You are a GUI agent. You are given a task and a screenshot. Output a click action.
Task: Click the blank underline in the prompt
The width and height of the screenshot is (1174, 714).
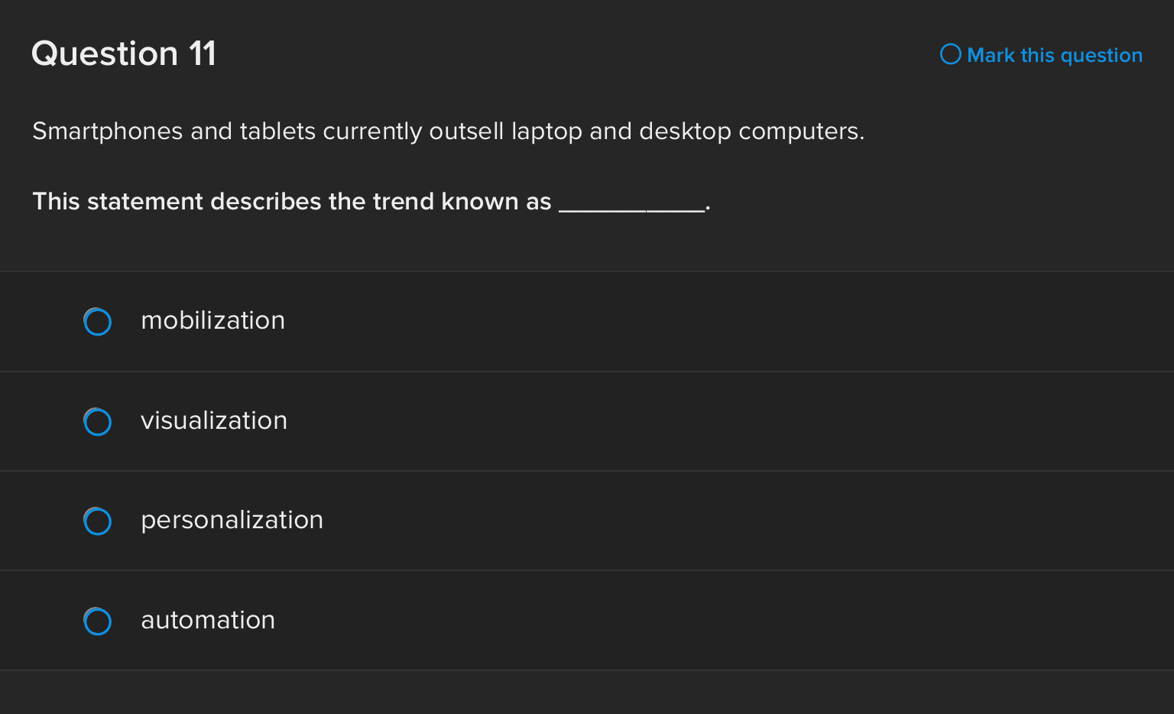click(631, 205)
